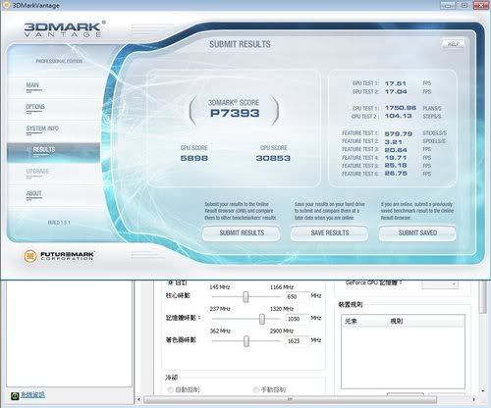The height and width of the screenshot is (408, 491).
Task: Open HELP in the 3DMark results panel
Action: point(454,44)
